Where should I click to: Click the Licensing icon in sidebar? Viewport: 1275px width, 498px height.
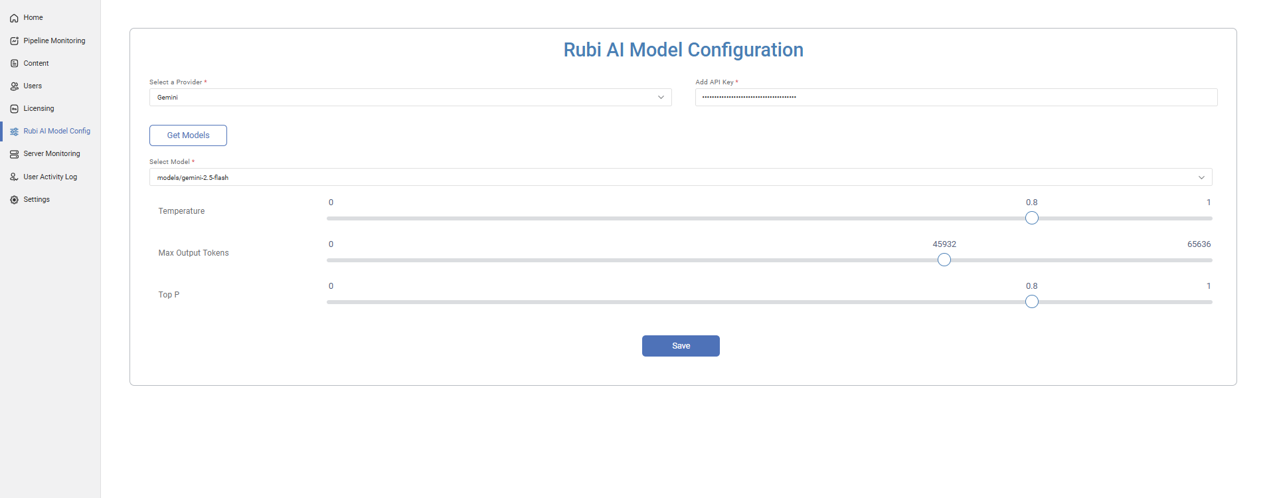click(14, 109)
